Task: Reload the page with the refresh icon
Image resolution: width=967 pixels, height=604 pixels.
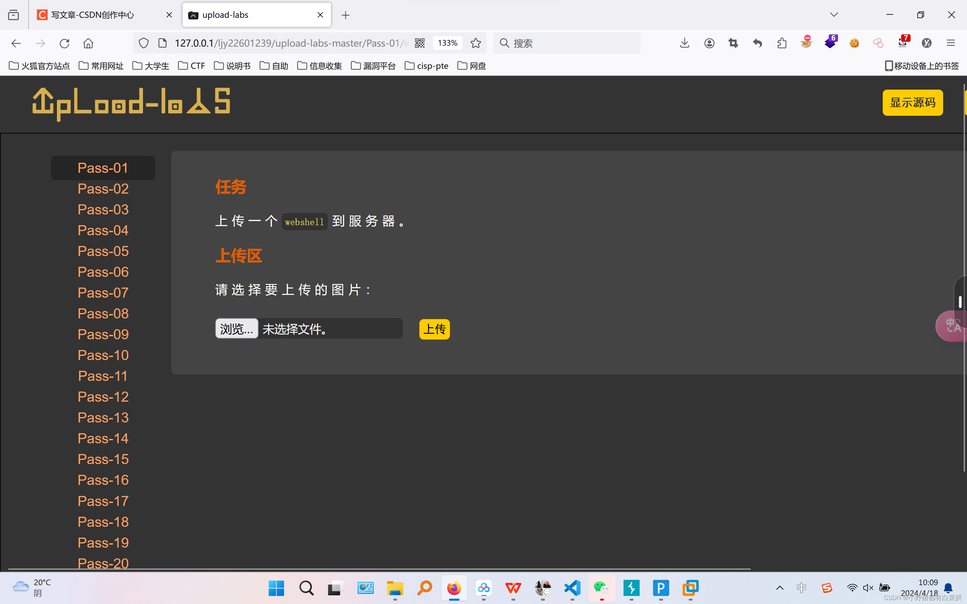Action: point(64,43)
